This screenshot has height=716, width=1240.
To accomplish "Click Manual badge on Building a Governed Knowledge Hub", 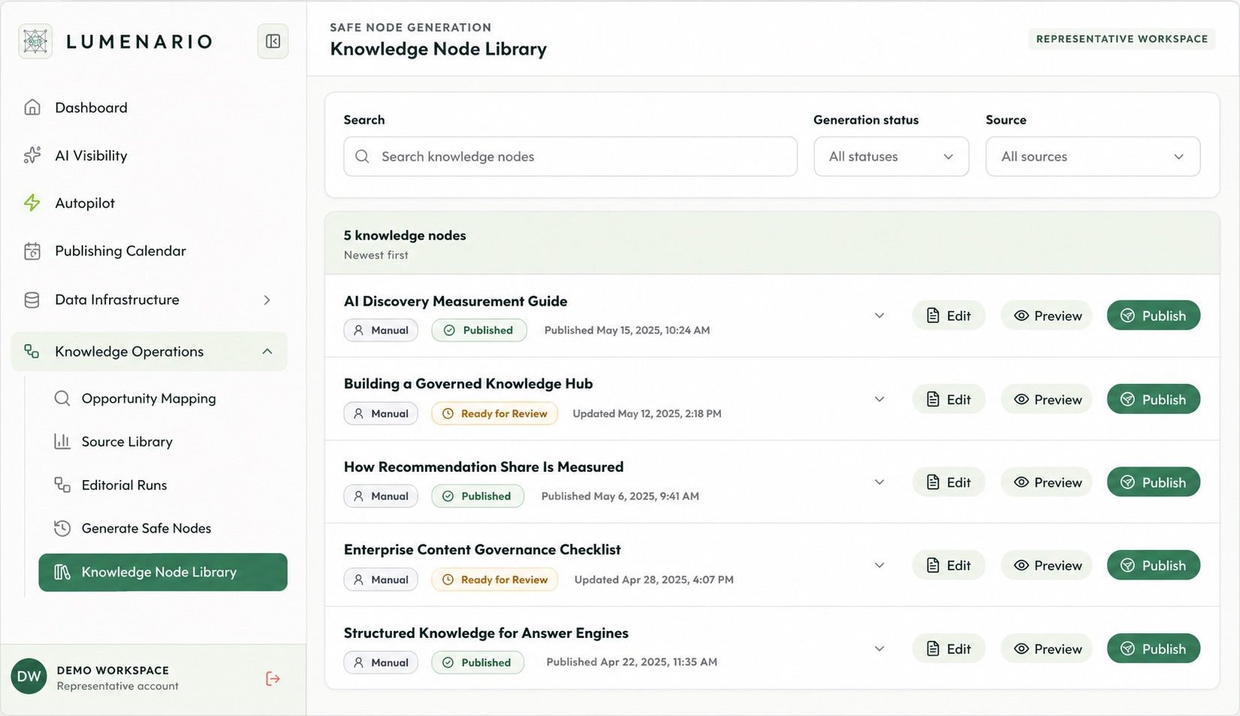I will (381, 413).
